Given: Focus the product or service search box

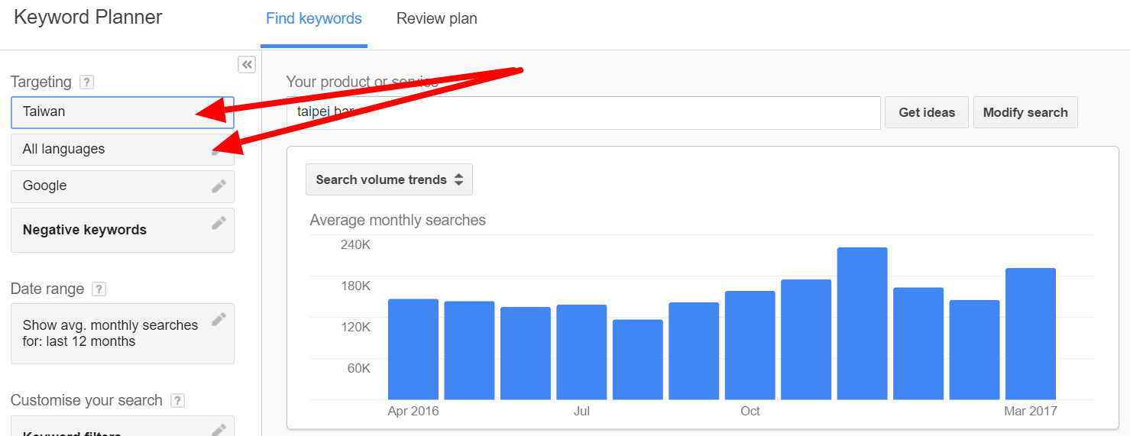Looking at the screenshot, I should click(584, 113).
